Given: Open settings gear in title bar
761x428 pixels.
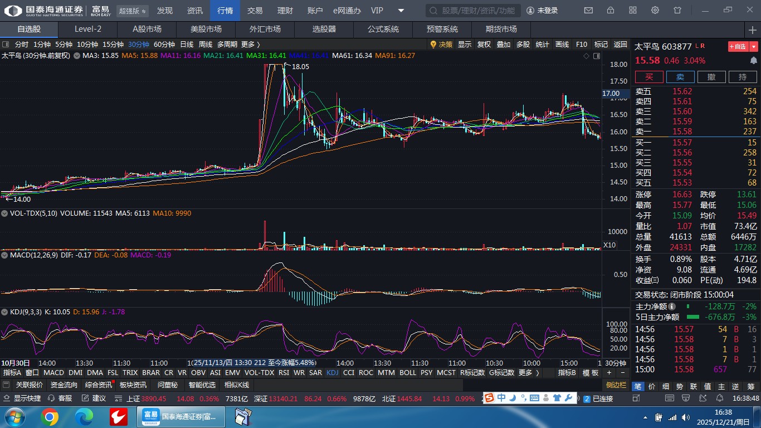Looking at the screenshot, I should (x=655, y=11).
